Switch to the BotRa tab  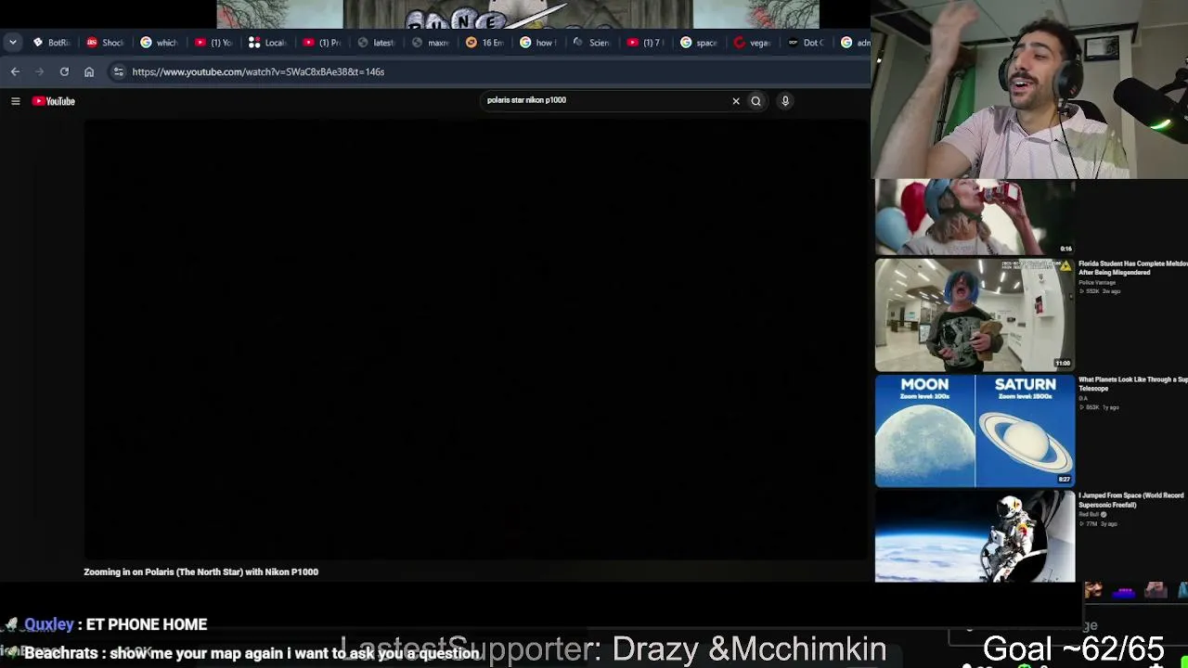(x=52, y=43)
